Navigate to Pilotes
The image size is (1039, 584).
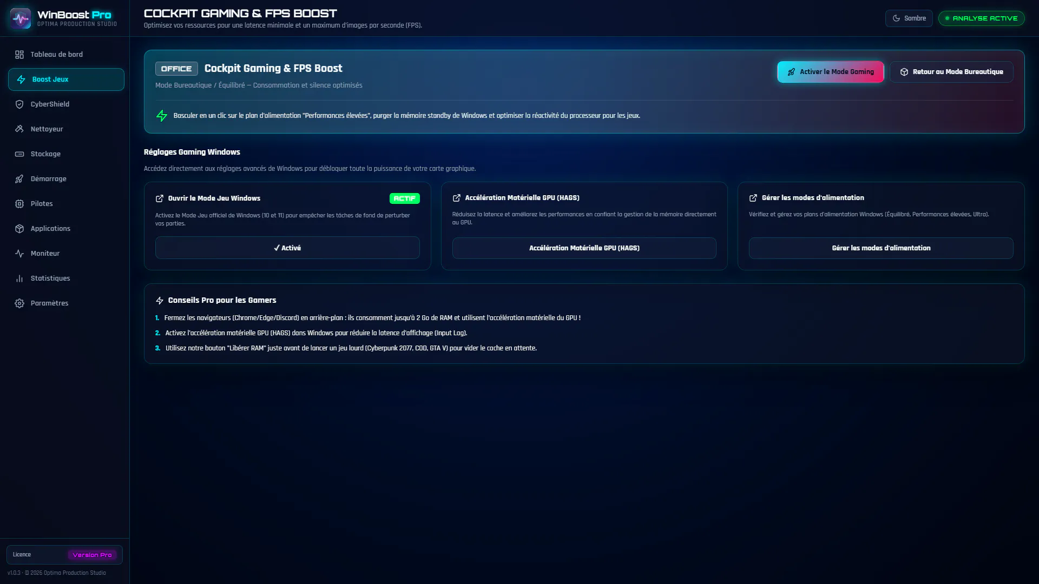coord(66,204)
